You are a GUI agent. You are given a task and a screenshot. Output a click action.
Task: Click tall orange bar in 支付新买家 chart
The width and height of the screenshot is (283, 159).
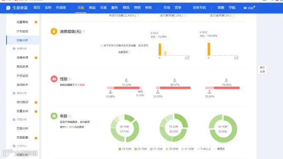pyautogui.click(x=160, y=50)
